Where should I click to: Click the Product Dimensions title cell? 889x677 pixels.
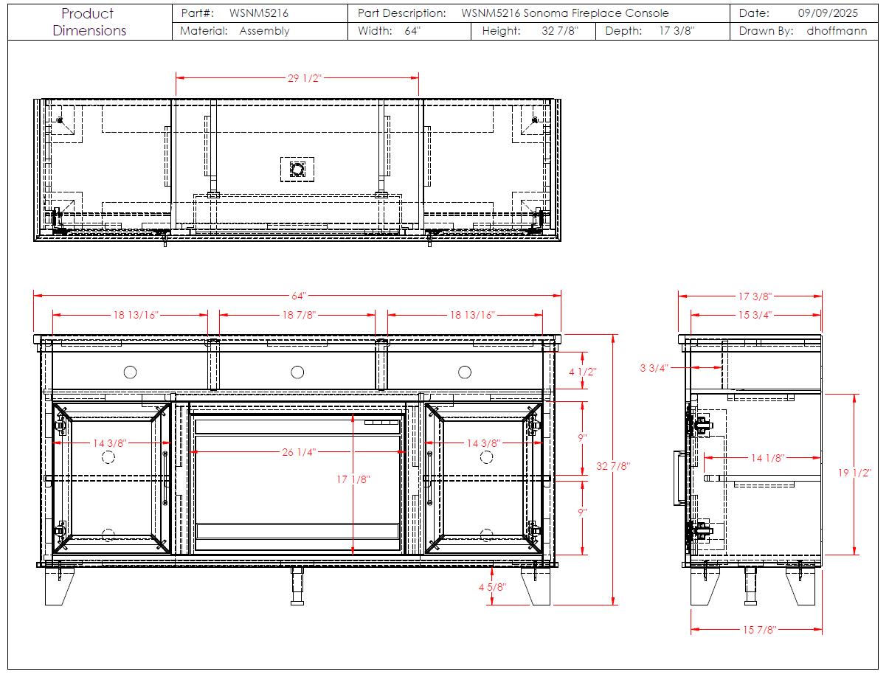pos(89,22)
